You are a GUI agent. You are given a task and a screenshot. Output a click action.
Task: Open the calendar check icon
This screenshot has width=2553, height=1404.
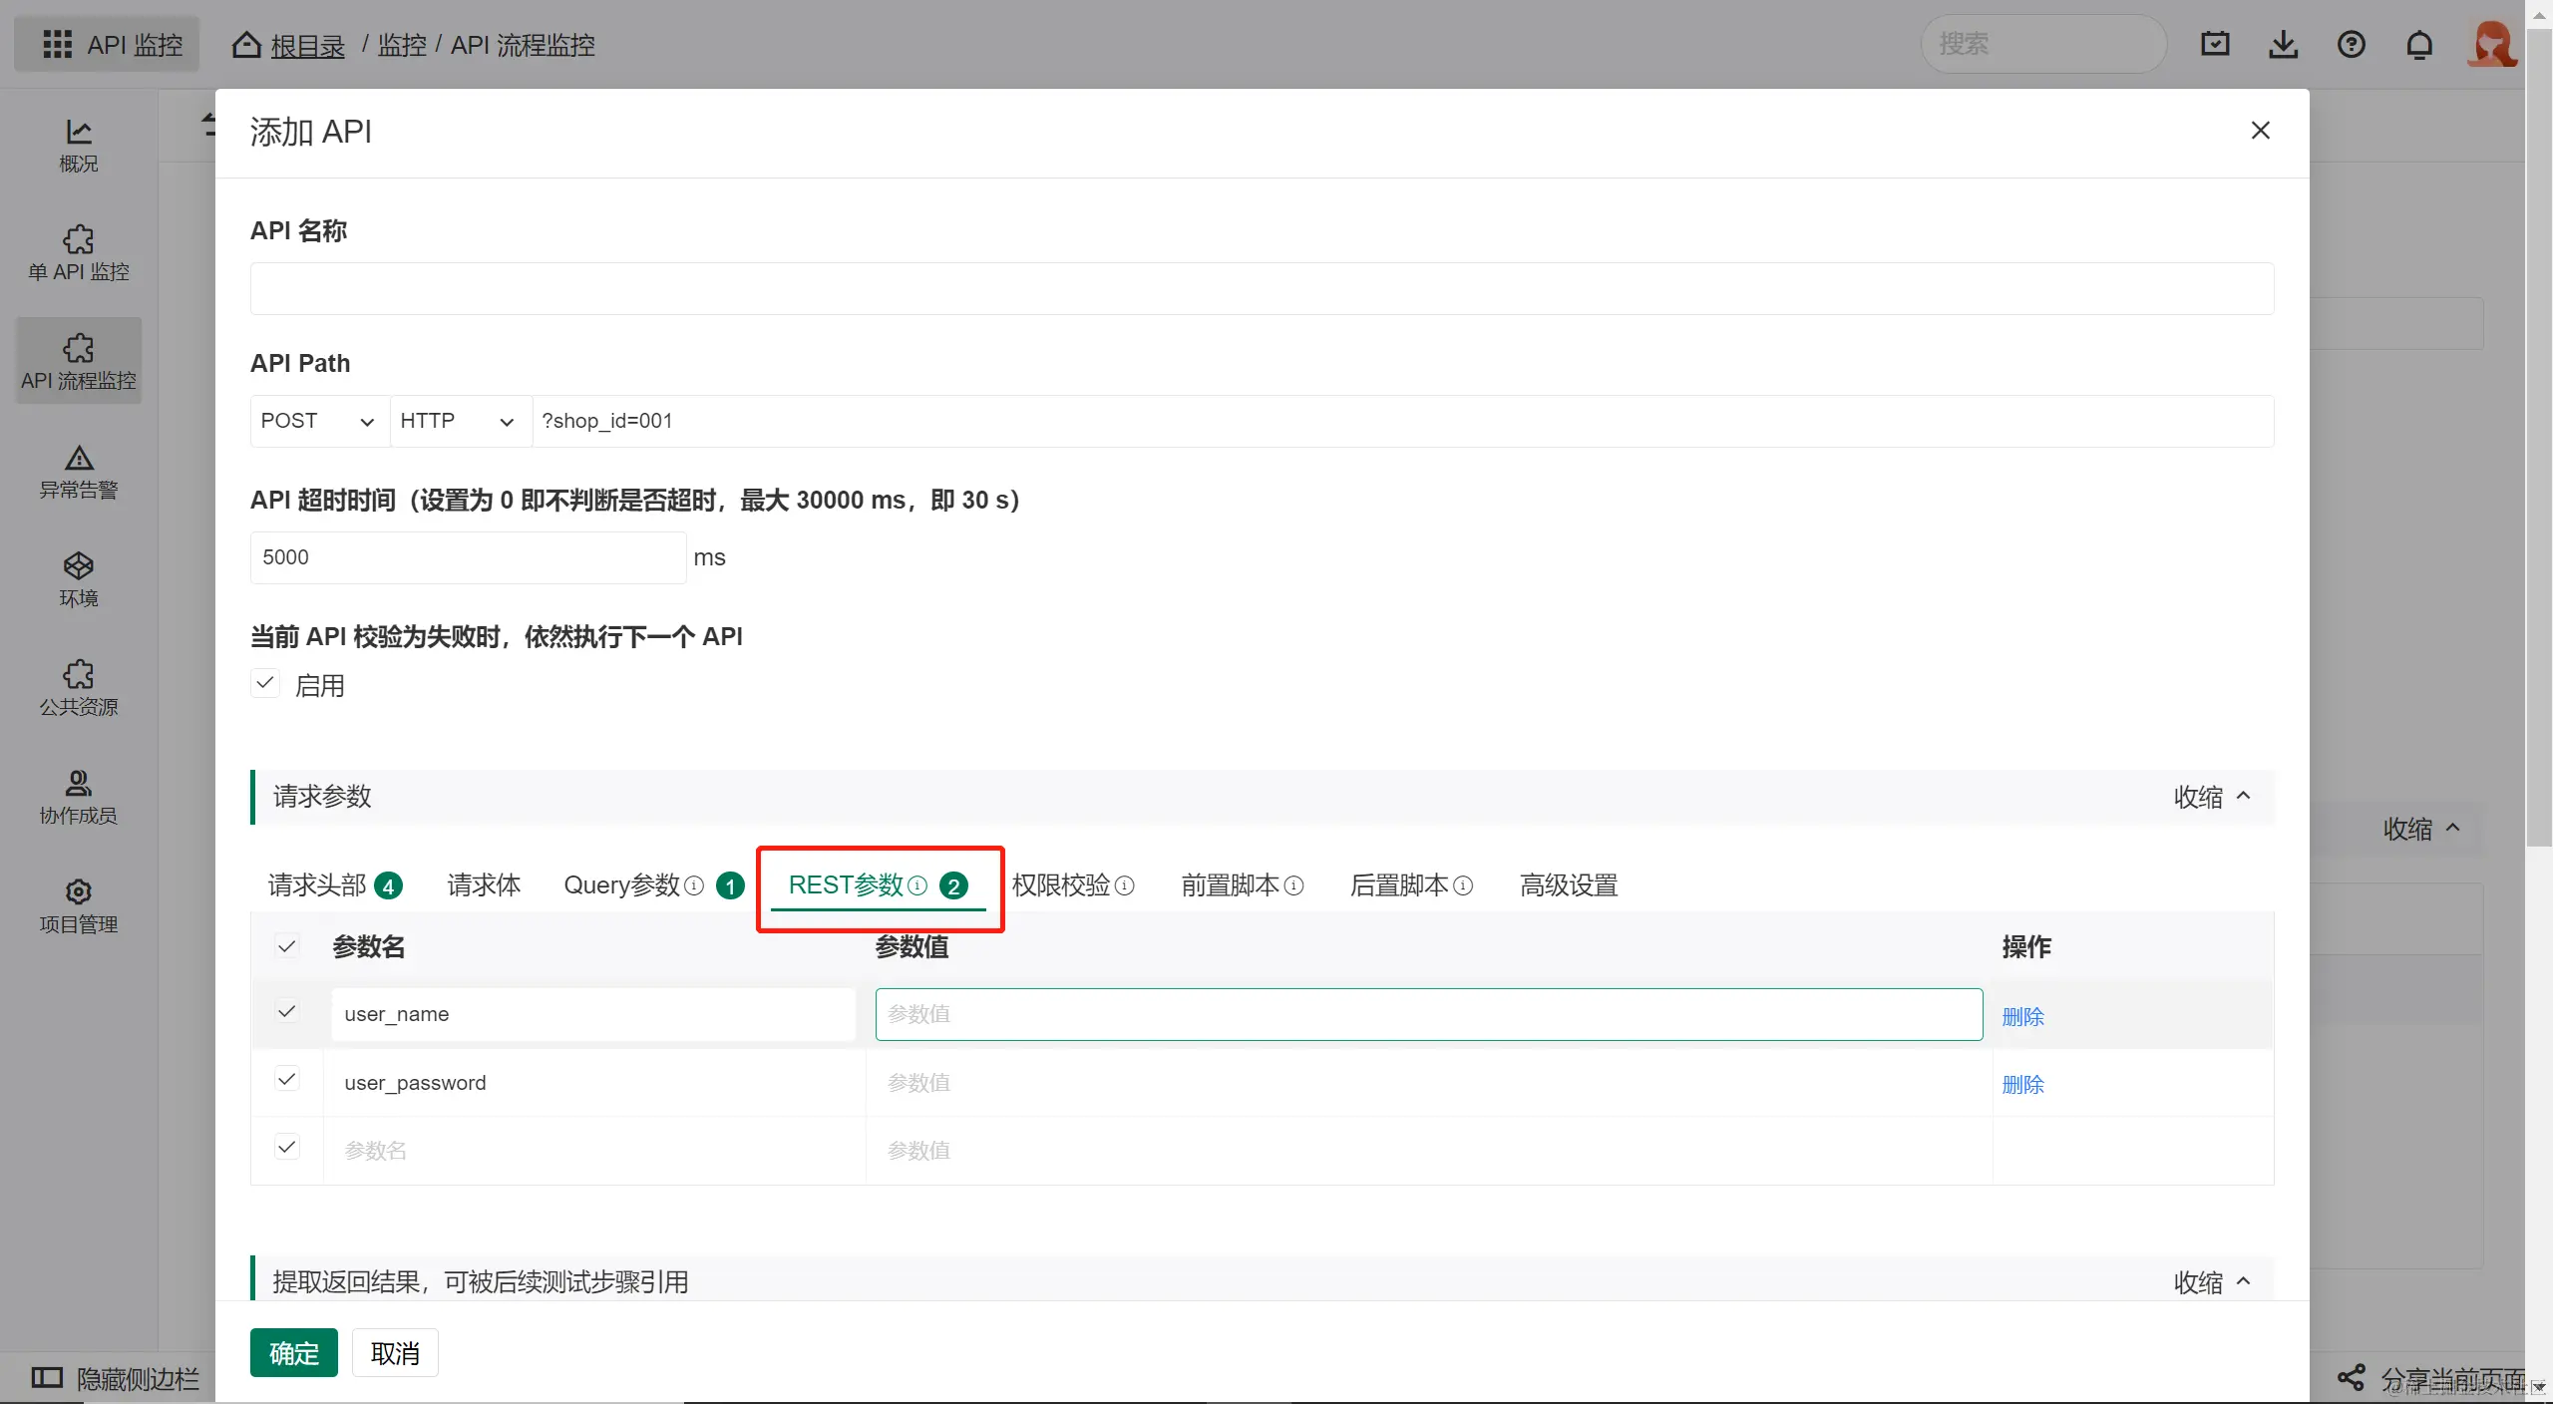(x=2215, y=45)
